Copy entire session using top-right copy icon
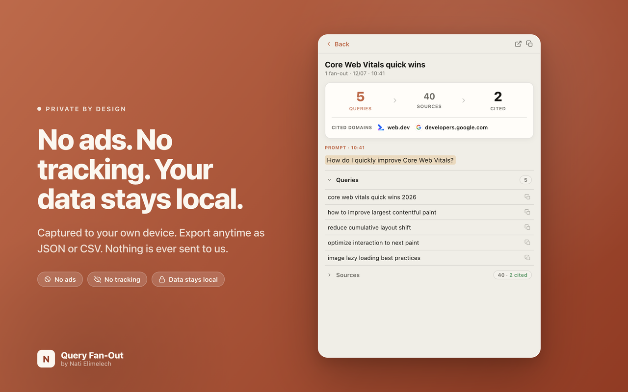Viewport: 628px width, 392px height. click(529, 44)
